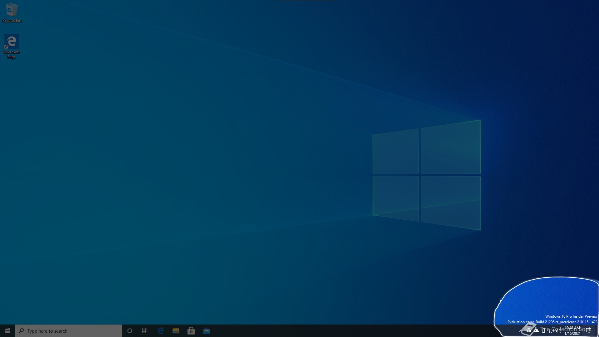Open the Windows Start menu
The width and height of the screenshot is (599, 337).
(x=7, y=331)
